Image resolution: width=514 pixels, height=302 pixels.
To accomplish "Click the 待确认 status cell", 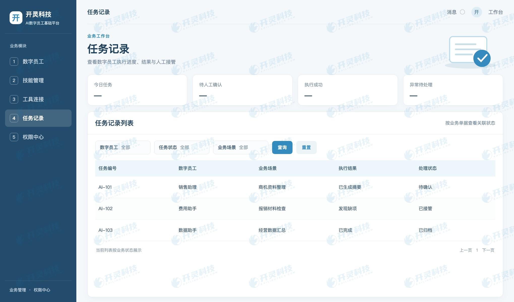I will click(x=425, y=187).
